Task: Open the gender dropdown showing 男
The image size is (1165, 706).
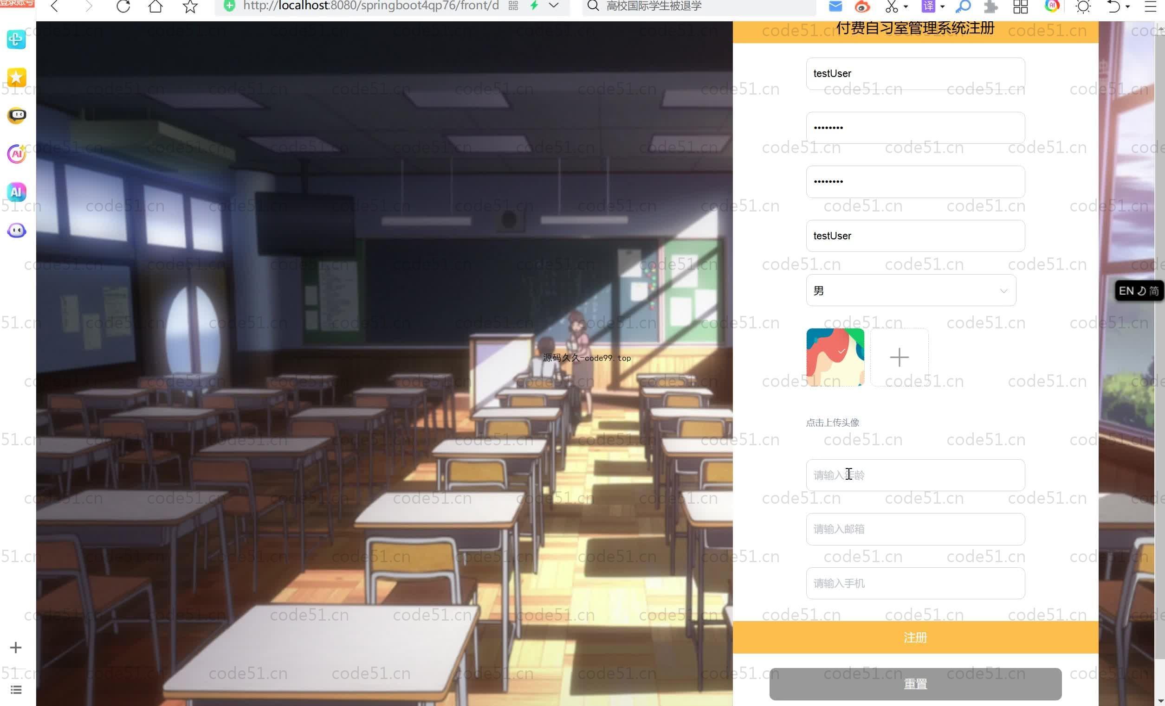Action: click(x=911, y=290)
